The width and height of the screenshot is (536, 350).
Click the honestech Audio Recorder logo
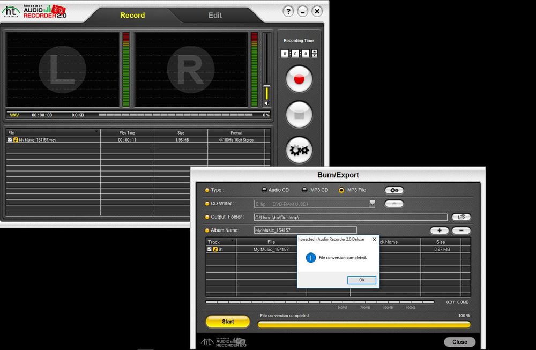(34, 11)
